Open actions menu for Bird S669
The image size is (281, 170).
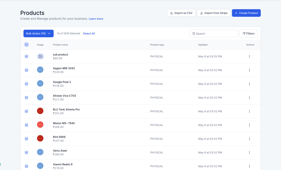click(x=249, y=139)
